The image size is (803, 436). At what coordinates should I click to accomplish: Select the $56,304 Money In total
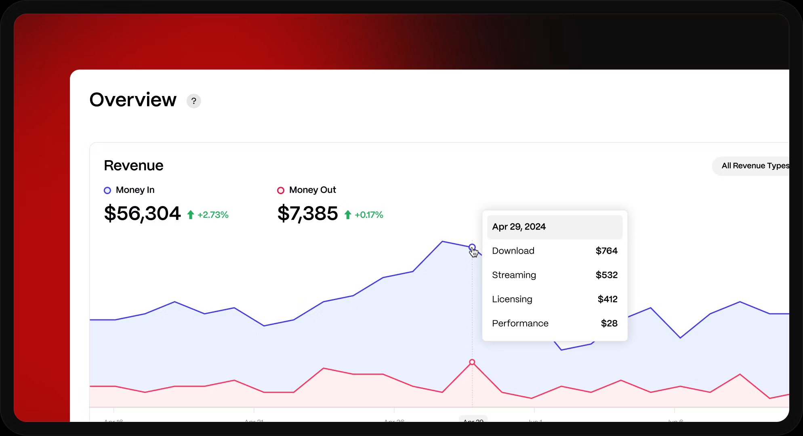pyautogui.click(x=142, y=213)
